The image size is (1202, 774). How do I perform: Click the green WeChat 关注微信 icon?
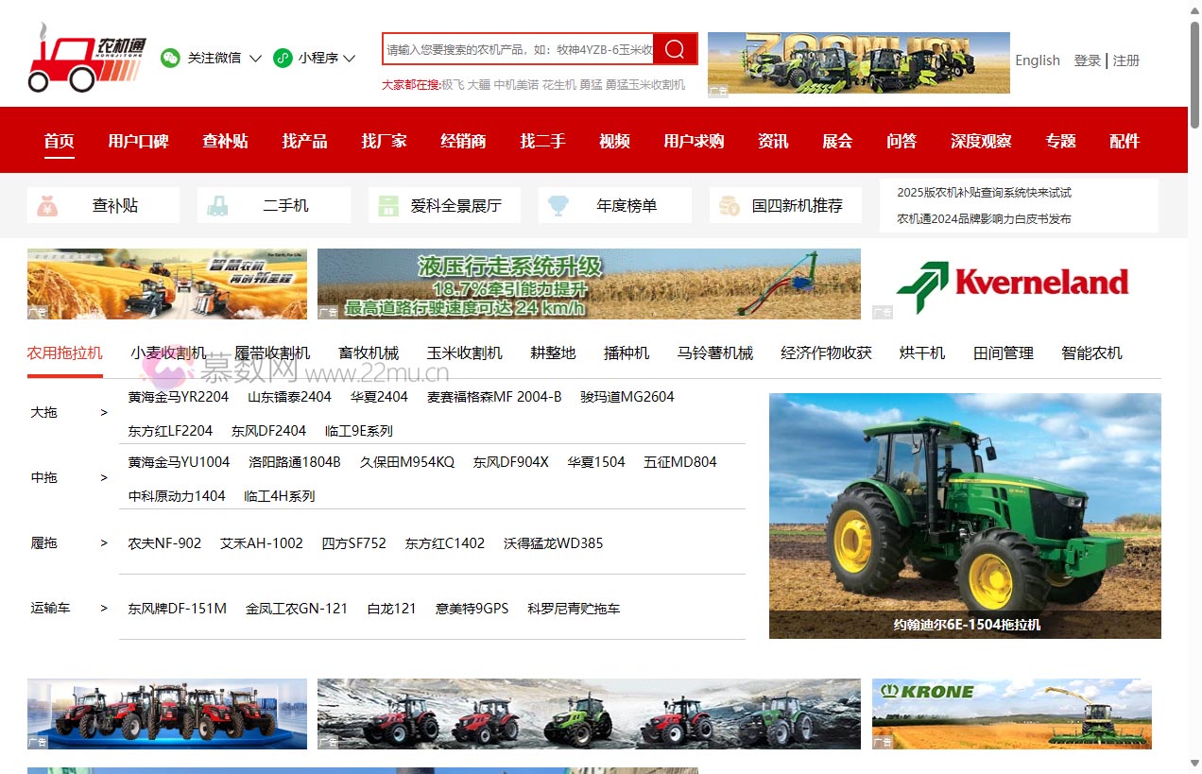pos(170,58)
